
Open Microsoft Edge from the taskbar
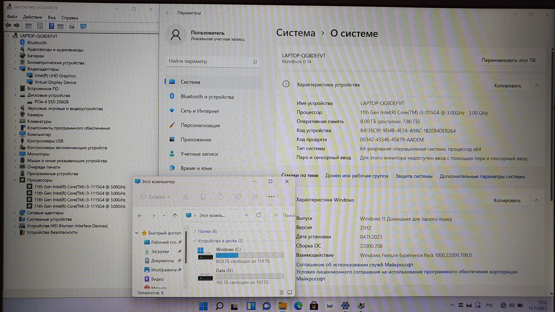coord(298,306)
